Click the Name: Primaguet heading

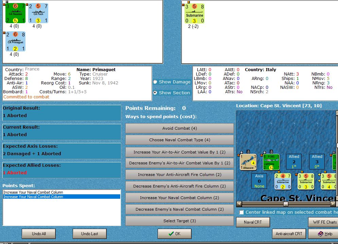pos(96,69)
